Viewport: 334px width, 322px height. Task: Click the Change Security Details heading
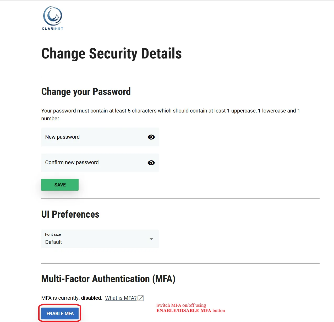(111, 54)
